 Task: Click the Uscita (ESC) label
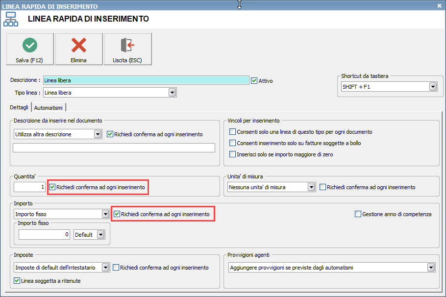pyautogui.click(x=127, y=60)
